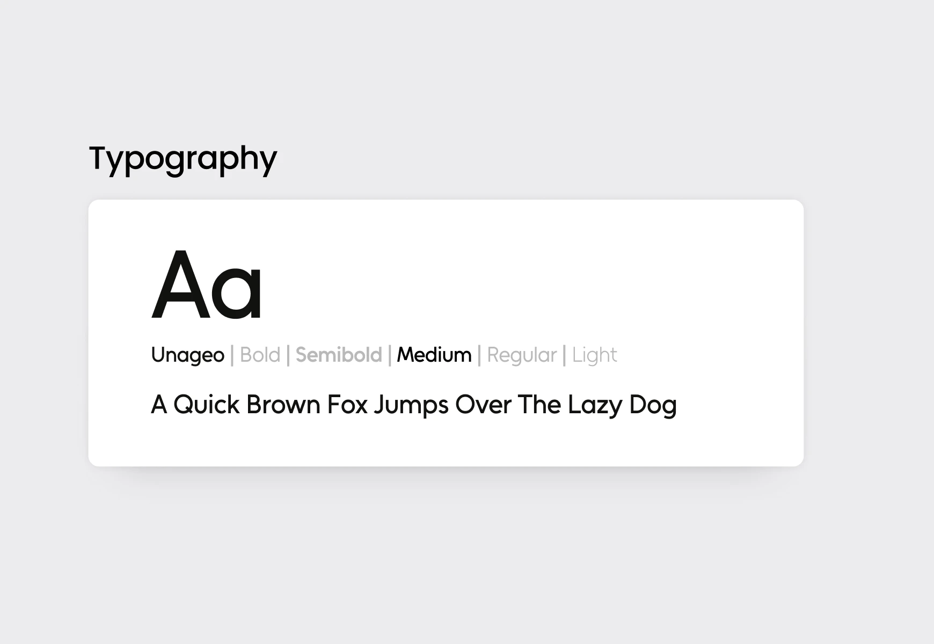This screenshot has height=644, width=934.
Task: Click the separator between Regular and Light
Action: (564, 355)
